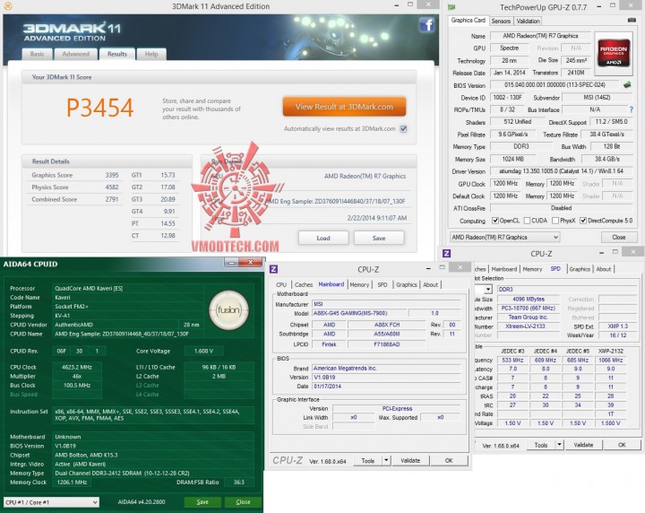645x513 pixels.
Task: Click the GPU-Z screenshot camera icon
Action: [x=632, y=20]
